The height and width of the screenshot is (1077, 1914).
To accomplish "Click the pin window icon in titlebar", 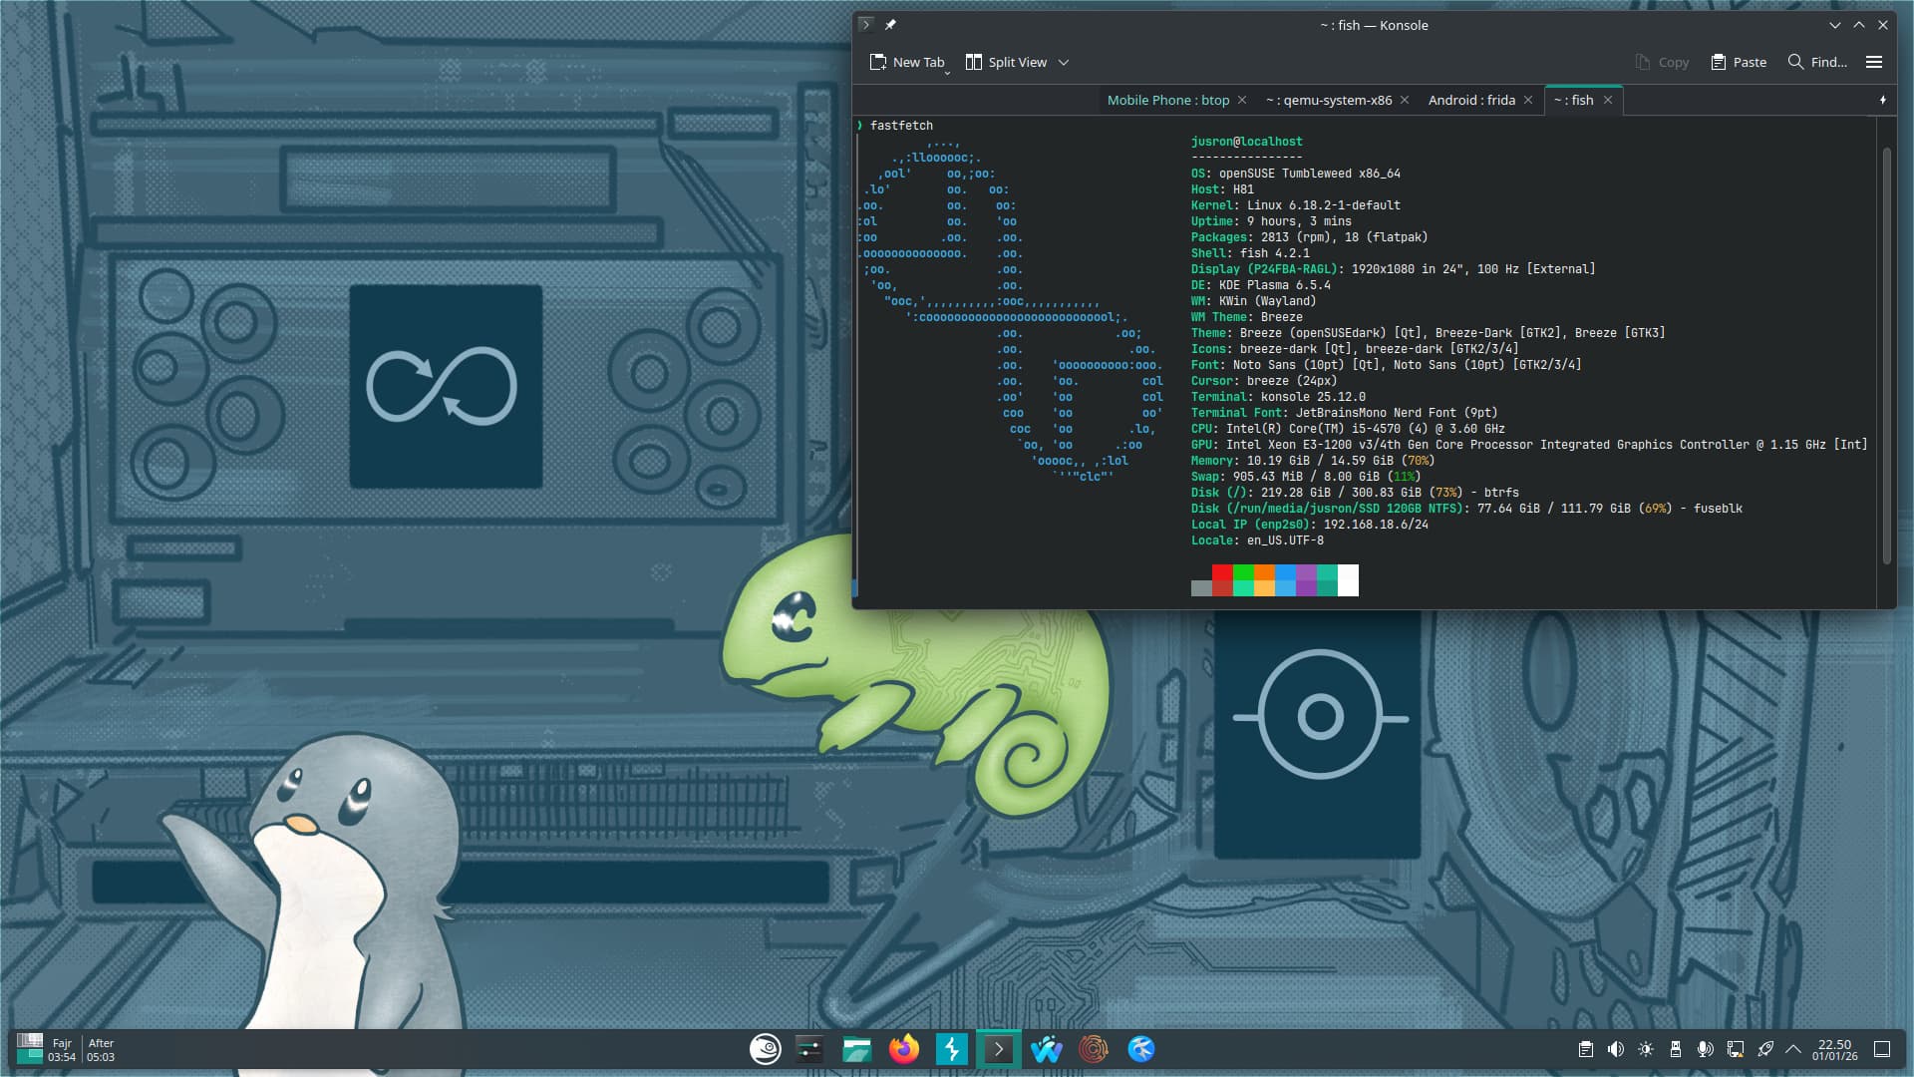I will (x=890, y=25).
